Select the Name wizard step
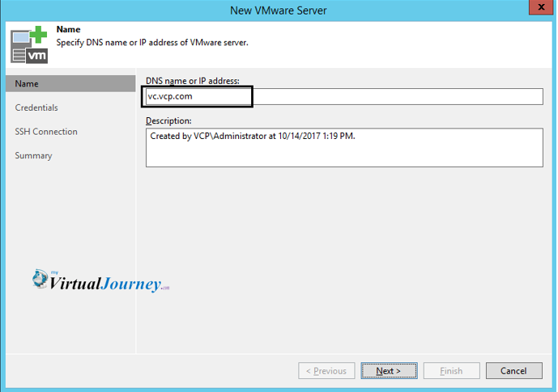 70,84
